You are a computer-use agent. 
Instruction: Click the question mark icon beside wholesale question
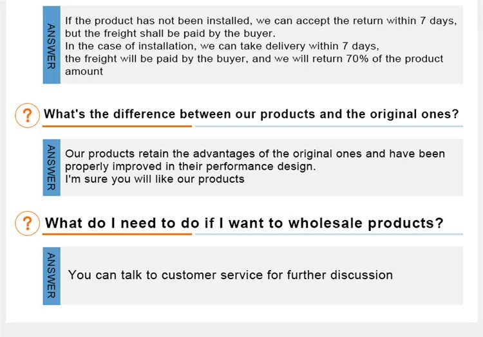[x=28, y=223]
